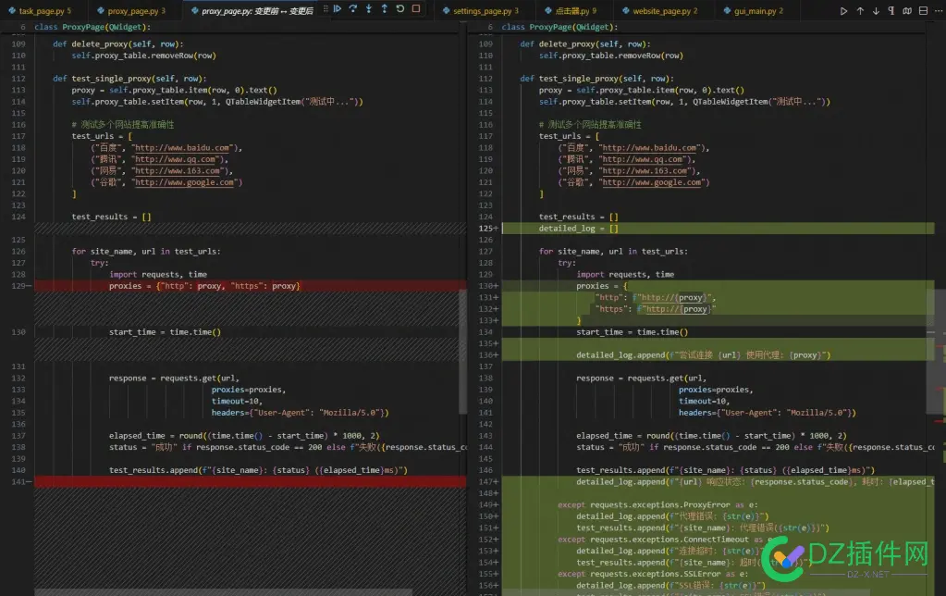Viewport: 946px width, 596px height.
Task: Click 'for site_name, url in test_urls' right pane
Action: (x=613, y=252)
